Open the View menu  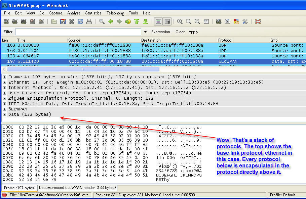tap(31, 13)
